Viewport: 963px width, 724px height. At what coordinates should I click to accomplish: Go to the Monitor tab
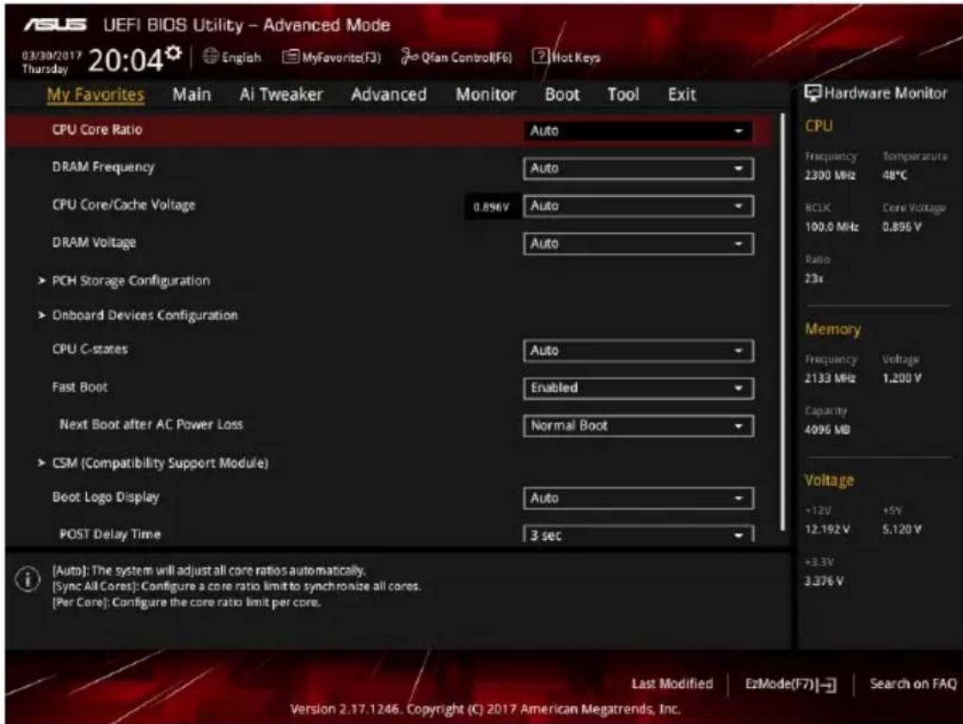(486, 95)
